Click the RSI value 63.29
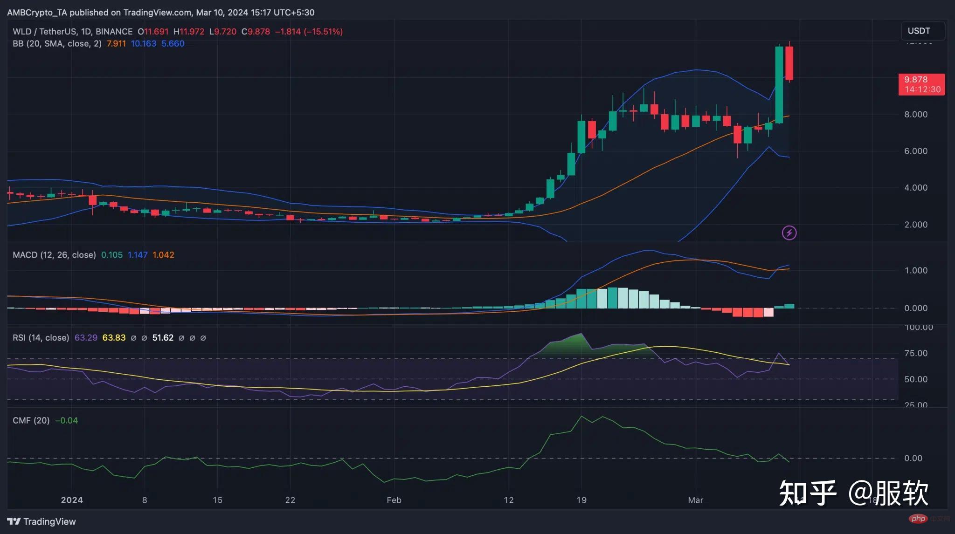955x534 pixels. tap(86, 337)
